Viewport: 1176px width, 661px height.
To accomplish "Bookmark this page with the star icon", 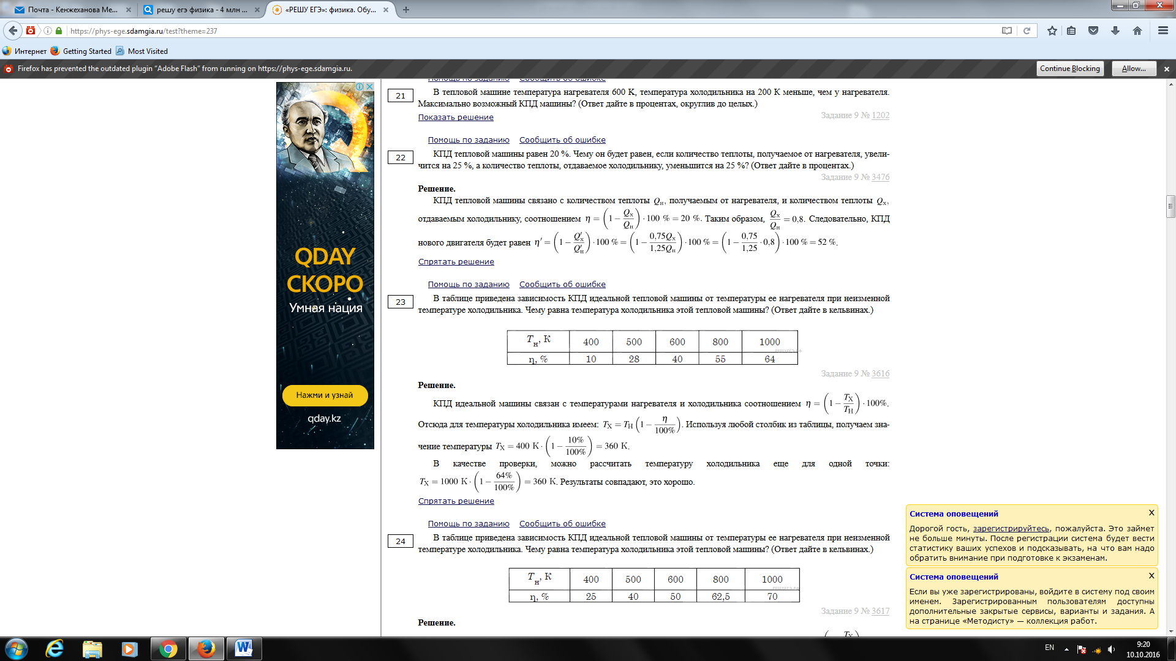I will click(x=1052, y=31).
